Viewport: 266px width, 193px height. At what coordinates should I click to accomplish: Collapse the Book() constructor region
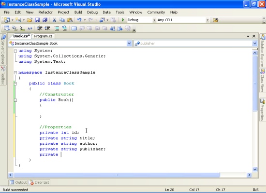click(15, 100)
